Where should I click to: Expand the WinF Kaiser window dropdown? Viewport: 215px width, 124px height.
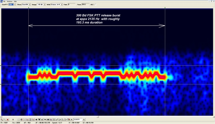tap(61, 5)
